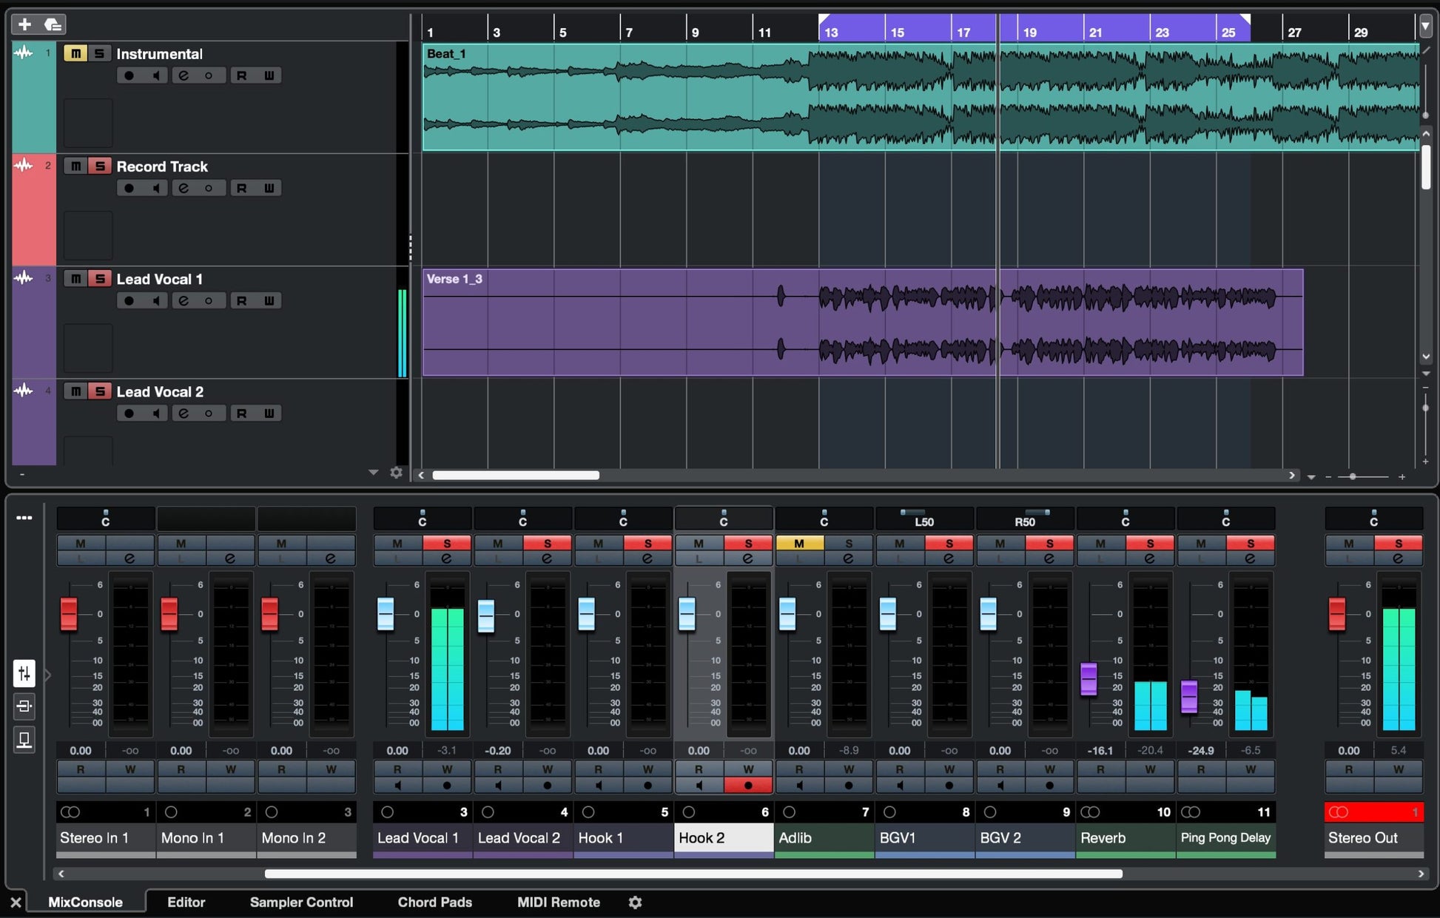Toggle the monitor speaker on Record Track
The image size is (1440, 918).
155,188
